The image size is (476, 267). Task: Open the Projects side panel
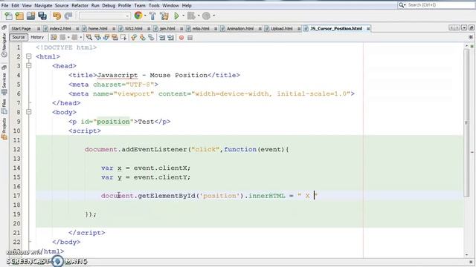coord(4,128)
